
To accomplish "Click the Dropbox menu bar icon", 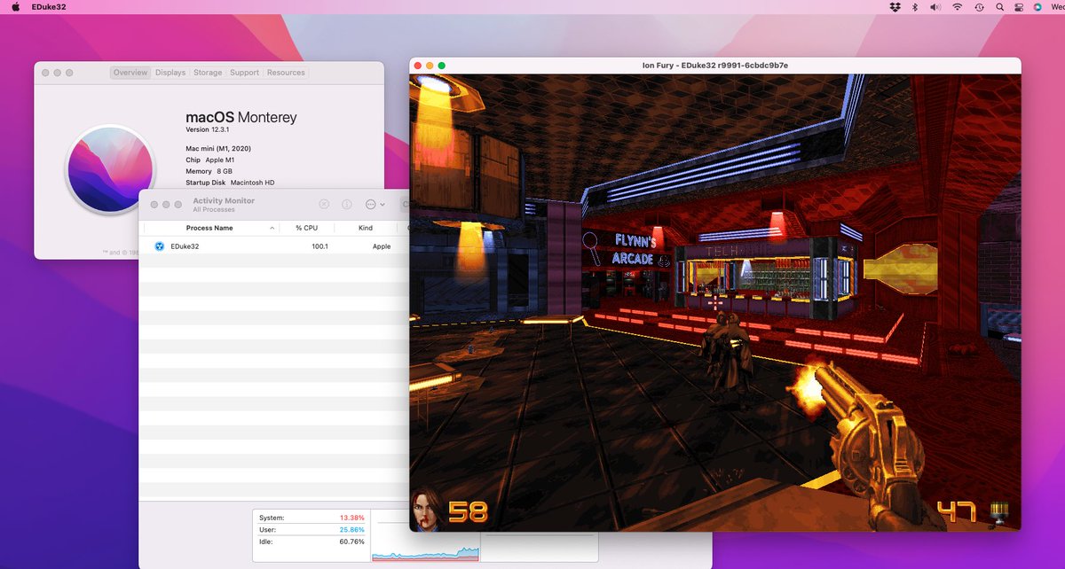I will 895,7.
